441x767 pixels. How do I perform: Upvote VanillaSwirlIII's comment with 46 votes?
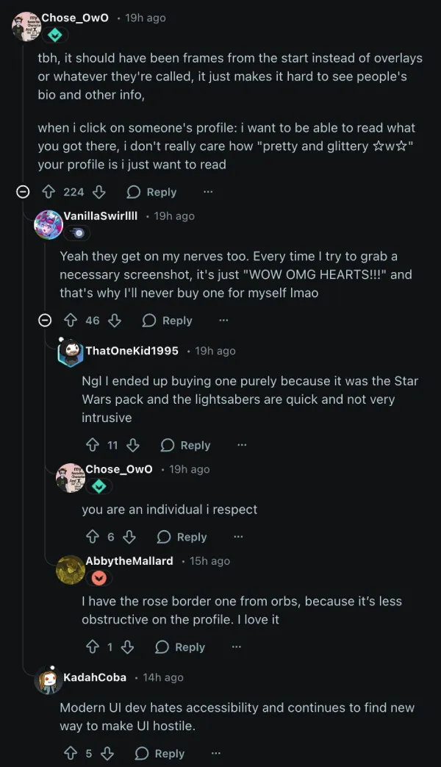tap(71, 321)
